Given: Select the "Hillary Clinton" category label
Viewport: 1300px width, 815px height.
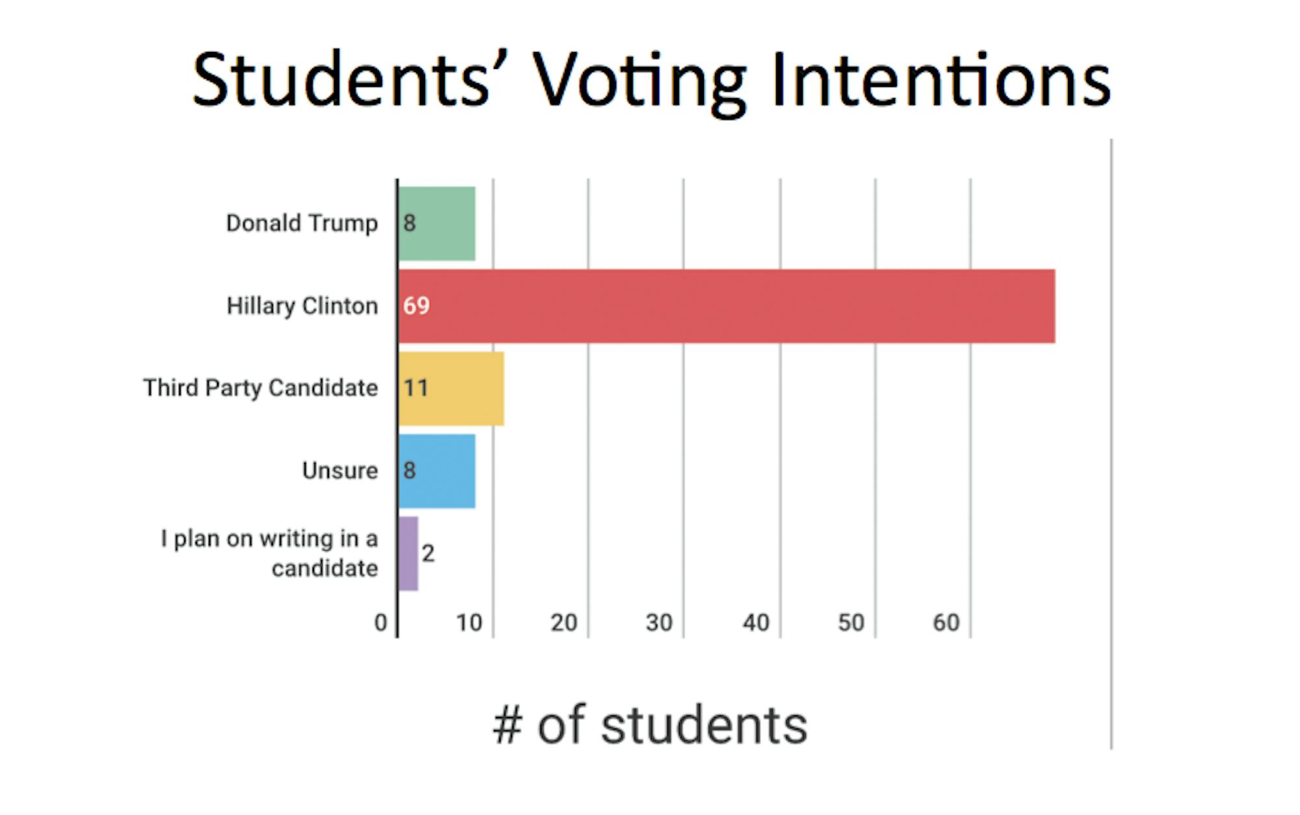Looking at the screenshot, I should (302, 305).
